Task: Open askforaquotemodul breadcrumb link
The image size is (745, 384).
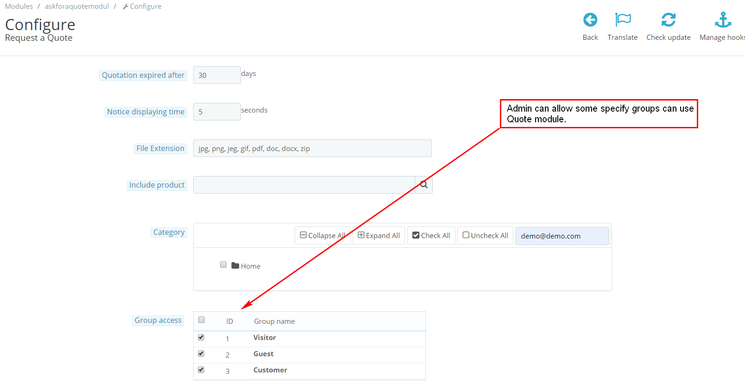Action: pos(77,6)
